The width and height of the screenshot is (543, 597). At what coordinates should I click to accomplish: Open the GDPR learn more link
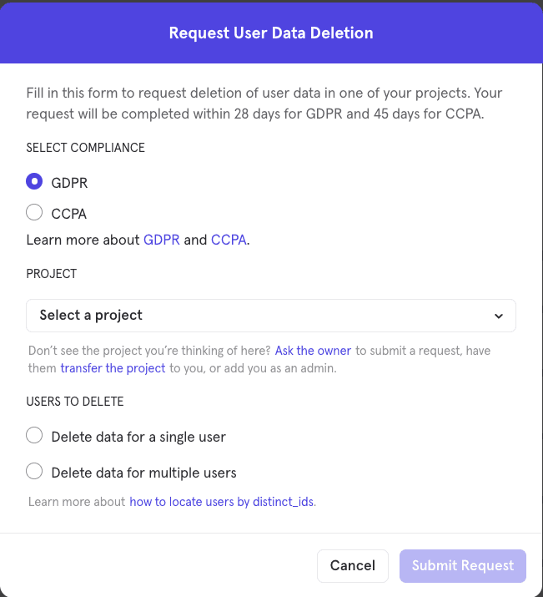pos(162,240)
